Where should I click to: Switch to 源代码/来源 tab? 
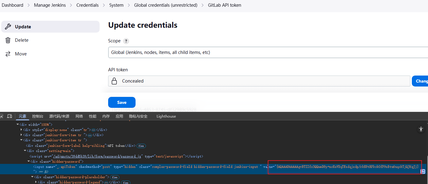point(59,116)
